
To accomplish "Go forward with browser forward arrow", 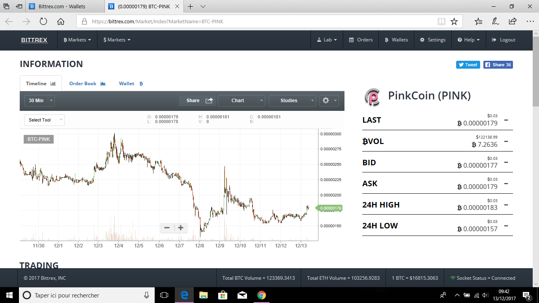I will (x=26, y=21).
